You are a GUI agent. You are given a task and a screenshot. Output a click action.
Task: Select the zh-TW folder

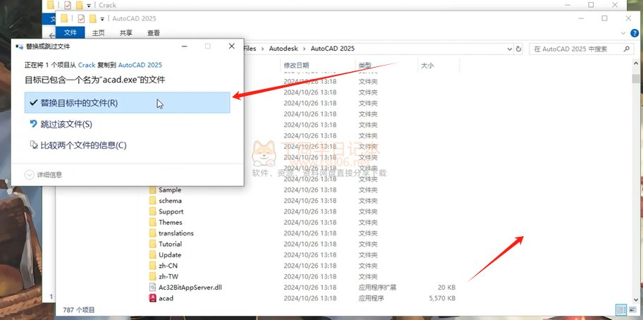coord(169,276)
